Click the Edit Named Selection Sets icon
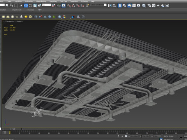Screen dimensions: 187x140 tap(87, 5)
